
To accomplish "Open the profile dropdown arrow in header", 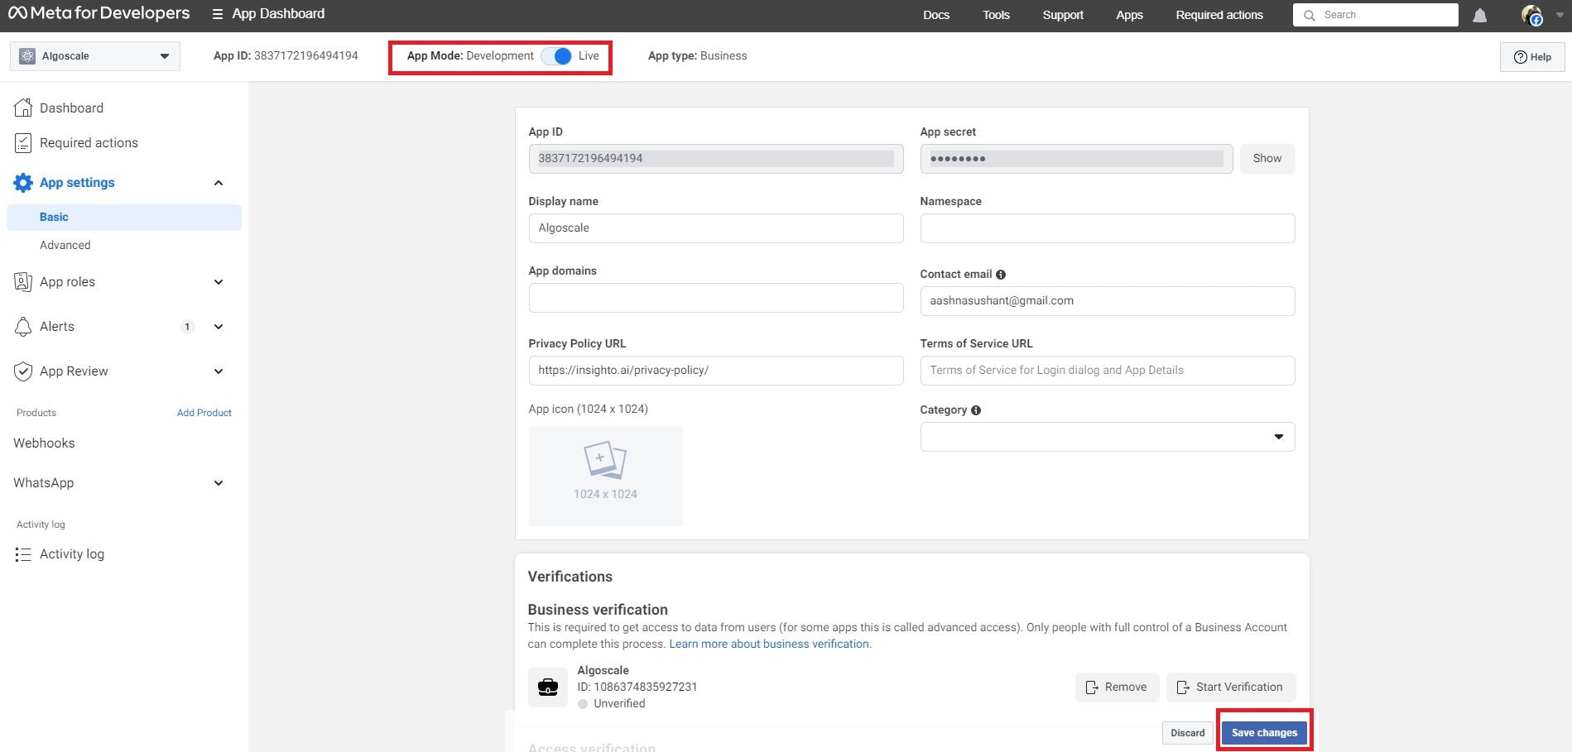I will pos(1560,15).
